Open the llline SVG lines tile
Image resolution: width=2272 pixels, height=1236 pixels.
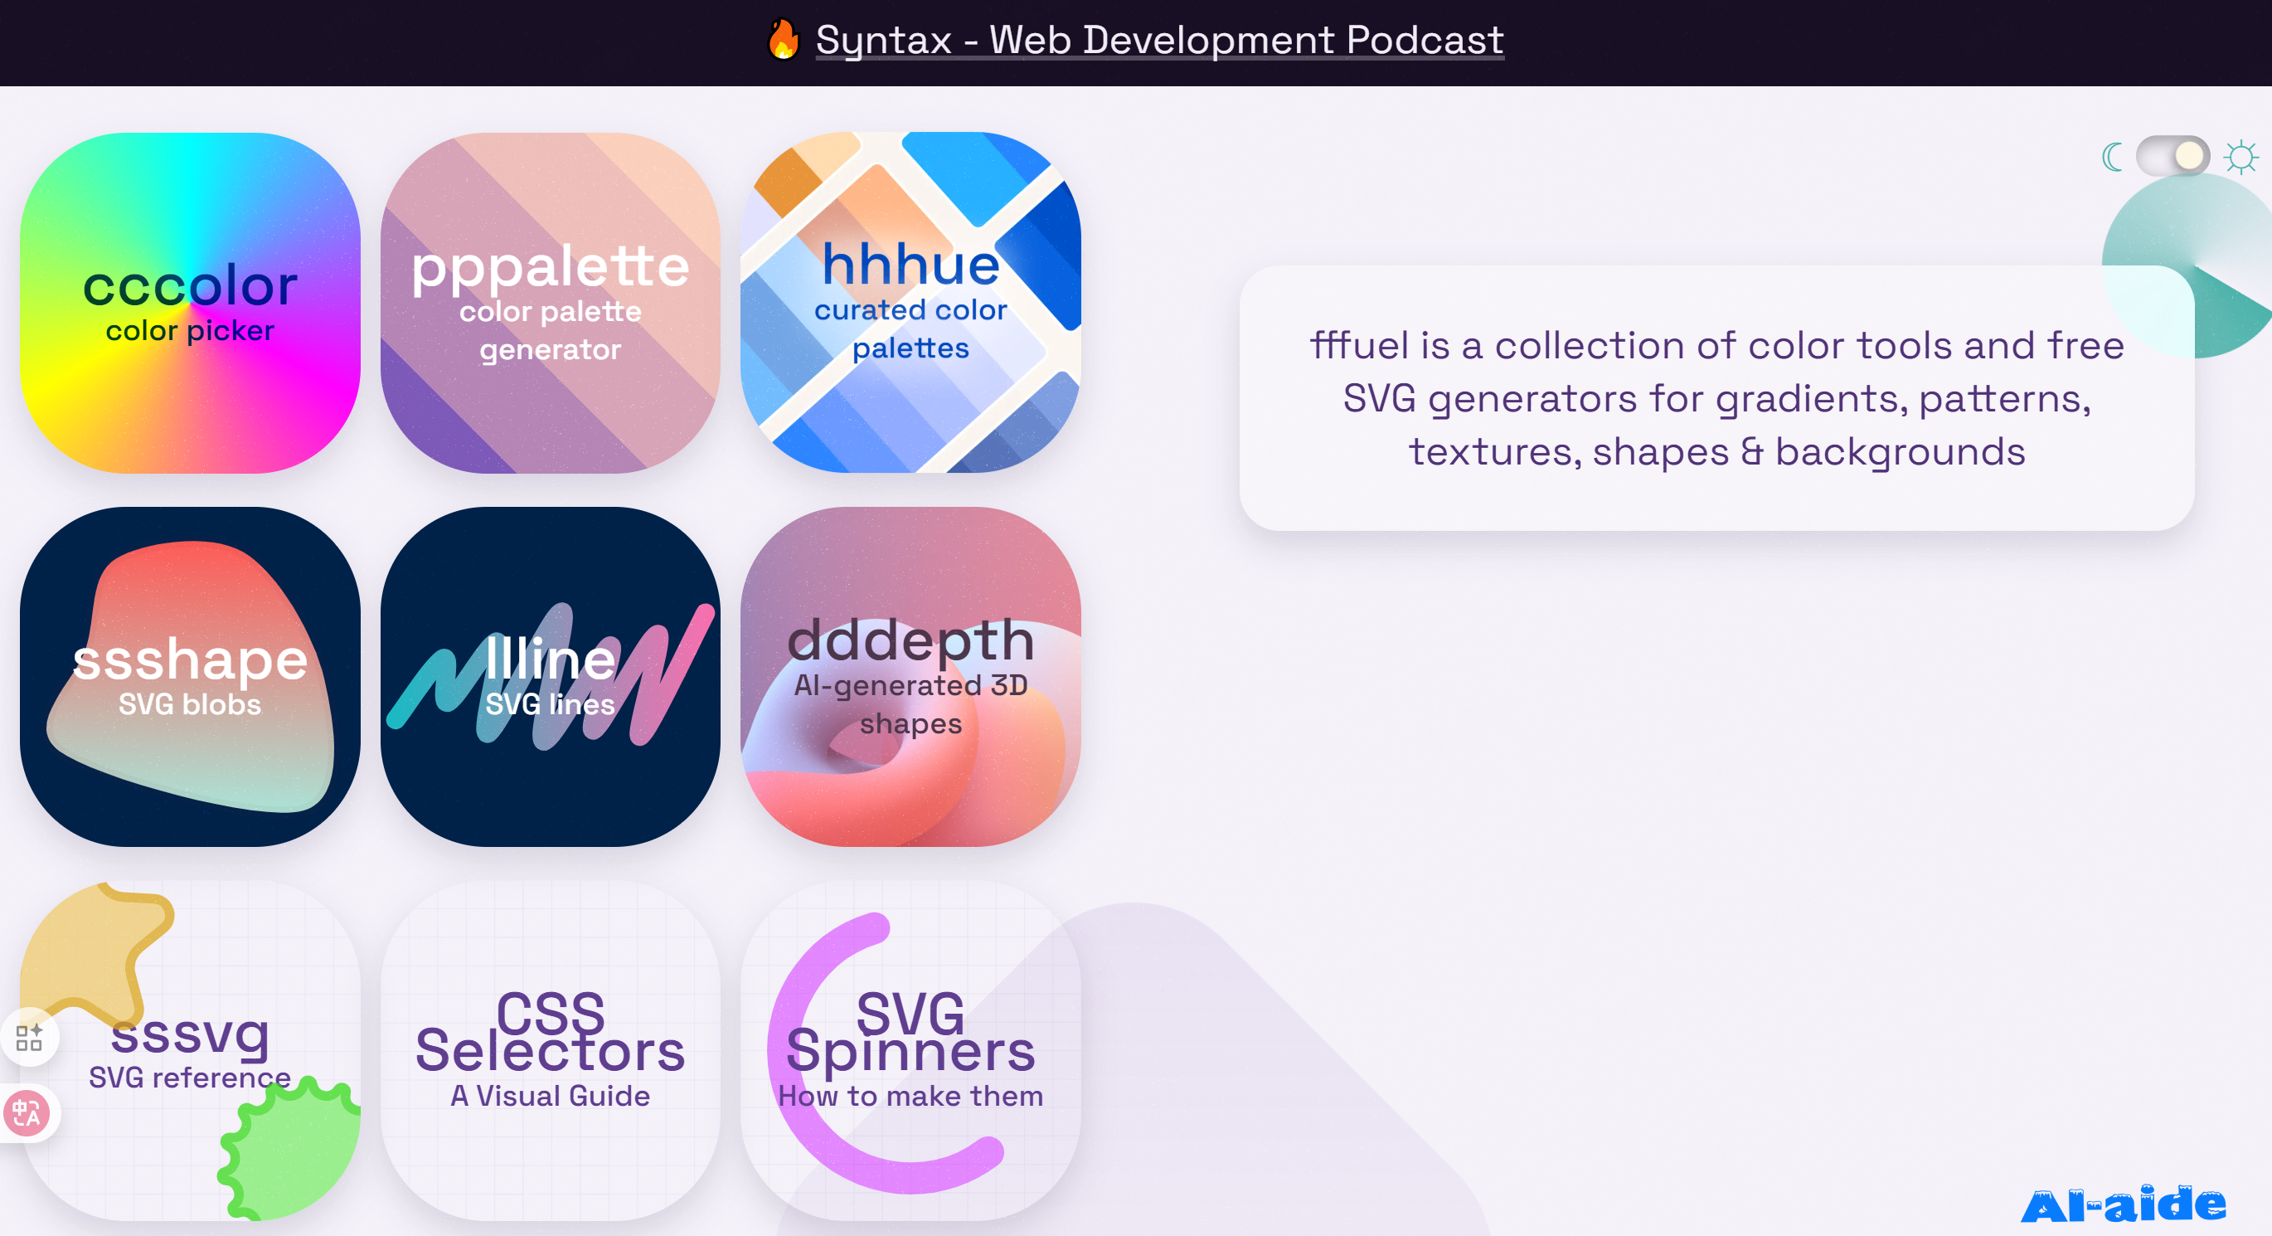point(550,677)
